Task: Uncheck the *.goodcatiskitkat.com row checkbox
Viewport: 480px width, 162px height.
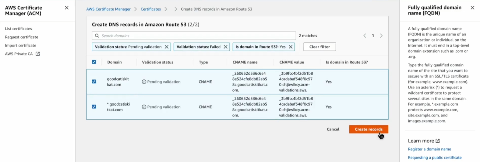Action: pyautogui.click(x=94, y=106)
